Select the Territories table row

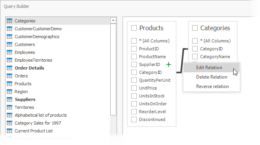point(58,107)
